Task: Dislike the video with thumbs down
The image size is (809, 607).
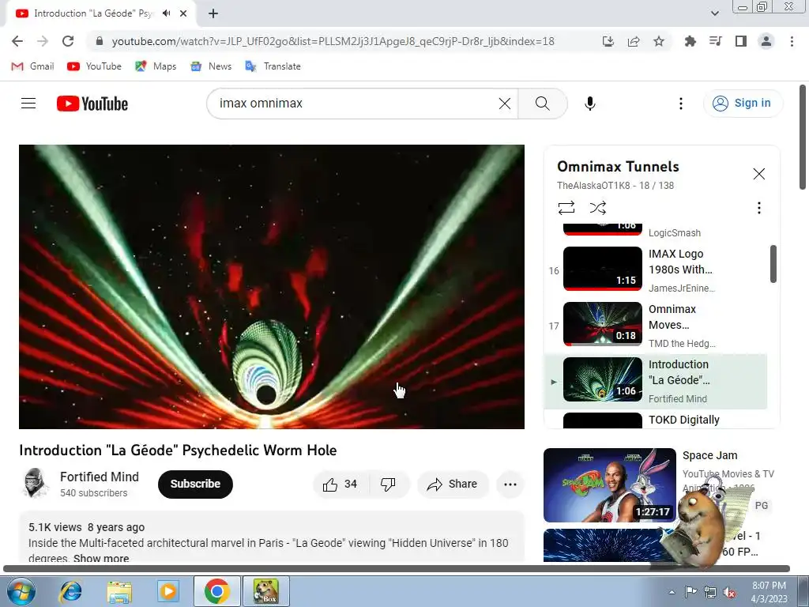Action: pos(388,484)
